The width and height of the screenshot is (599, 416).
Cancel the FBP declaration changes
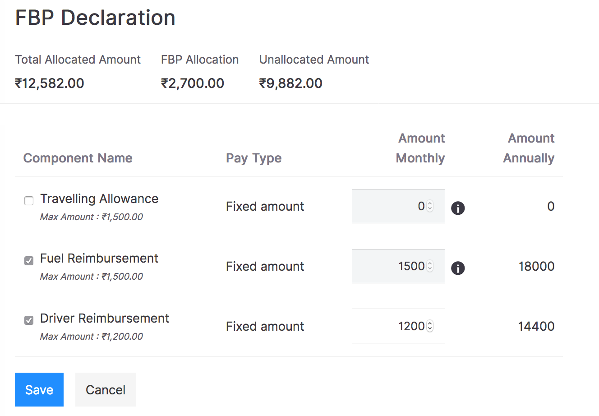(x=105, y=389)
